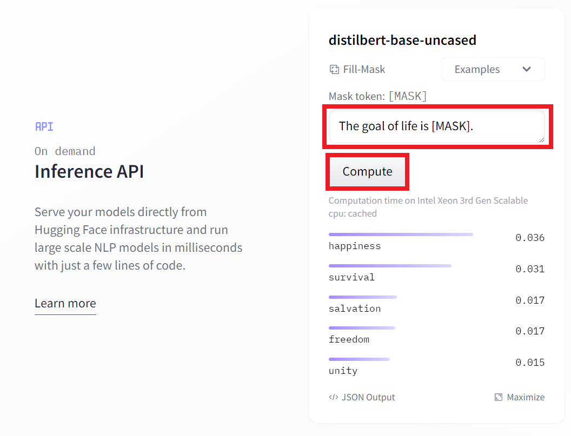Click the freedom score bar
571x436 pixels.
click(x=362, y=328)
